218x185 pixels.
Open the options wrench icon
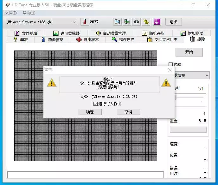146,22
